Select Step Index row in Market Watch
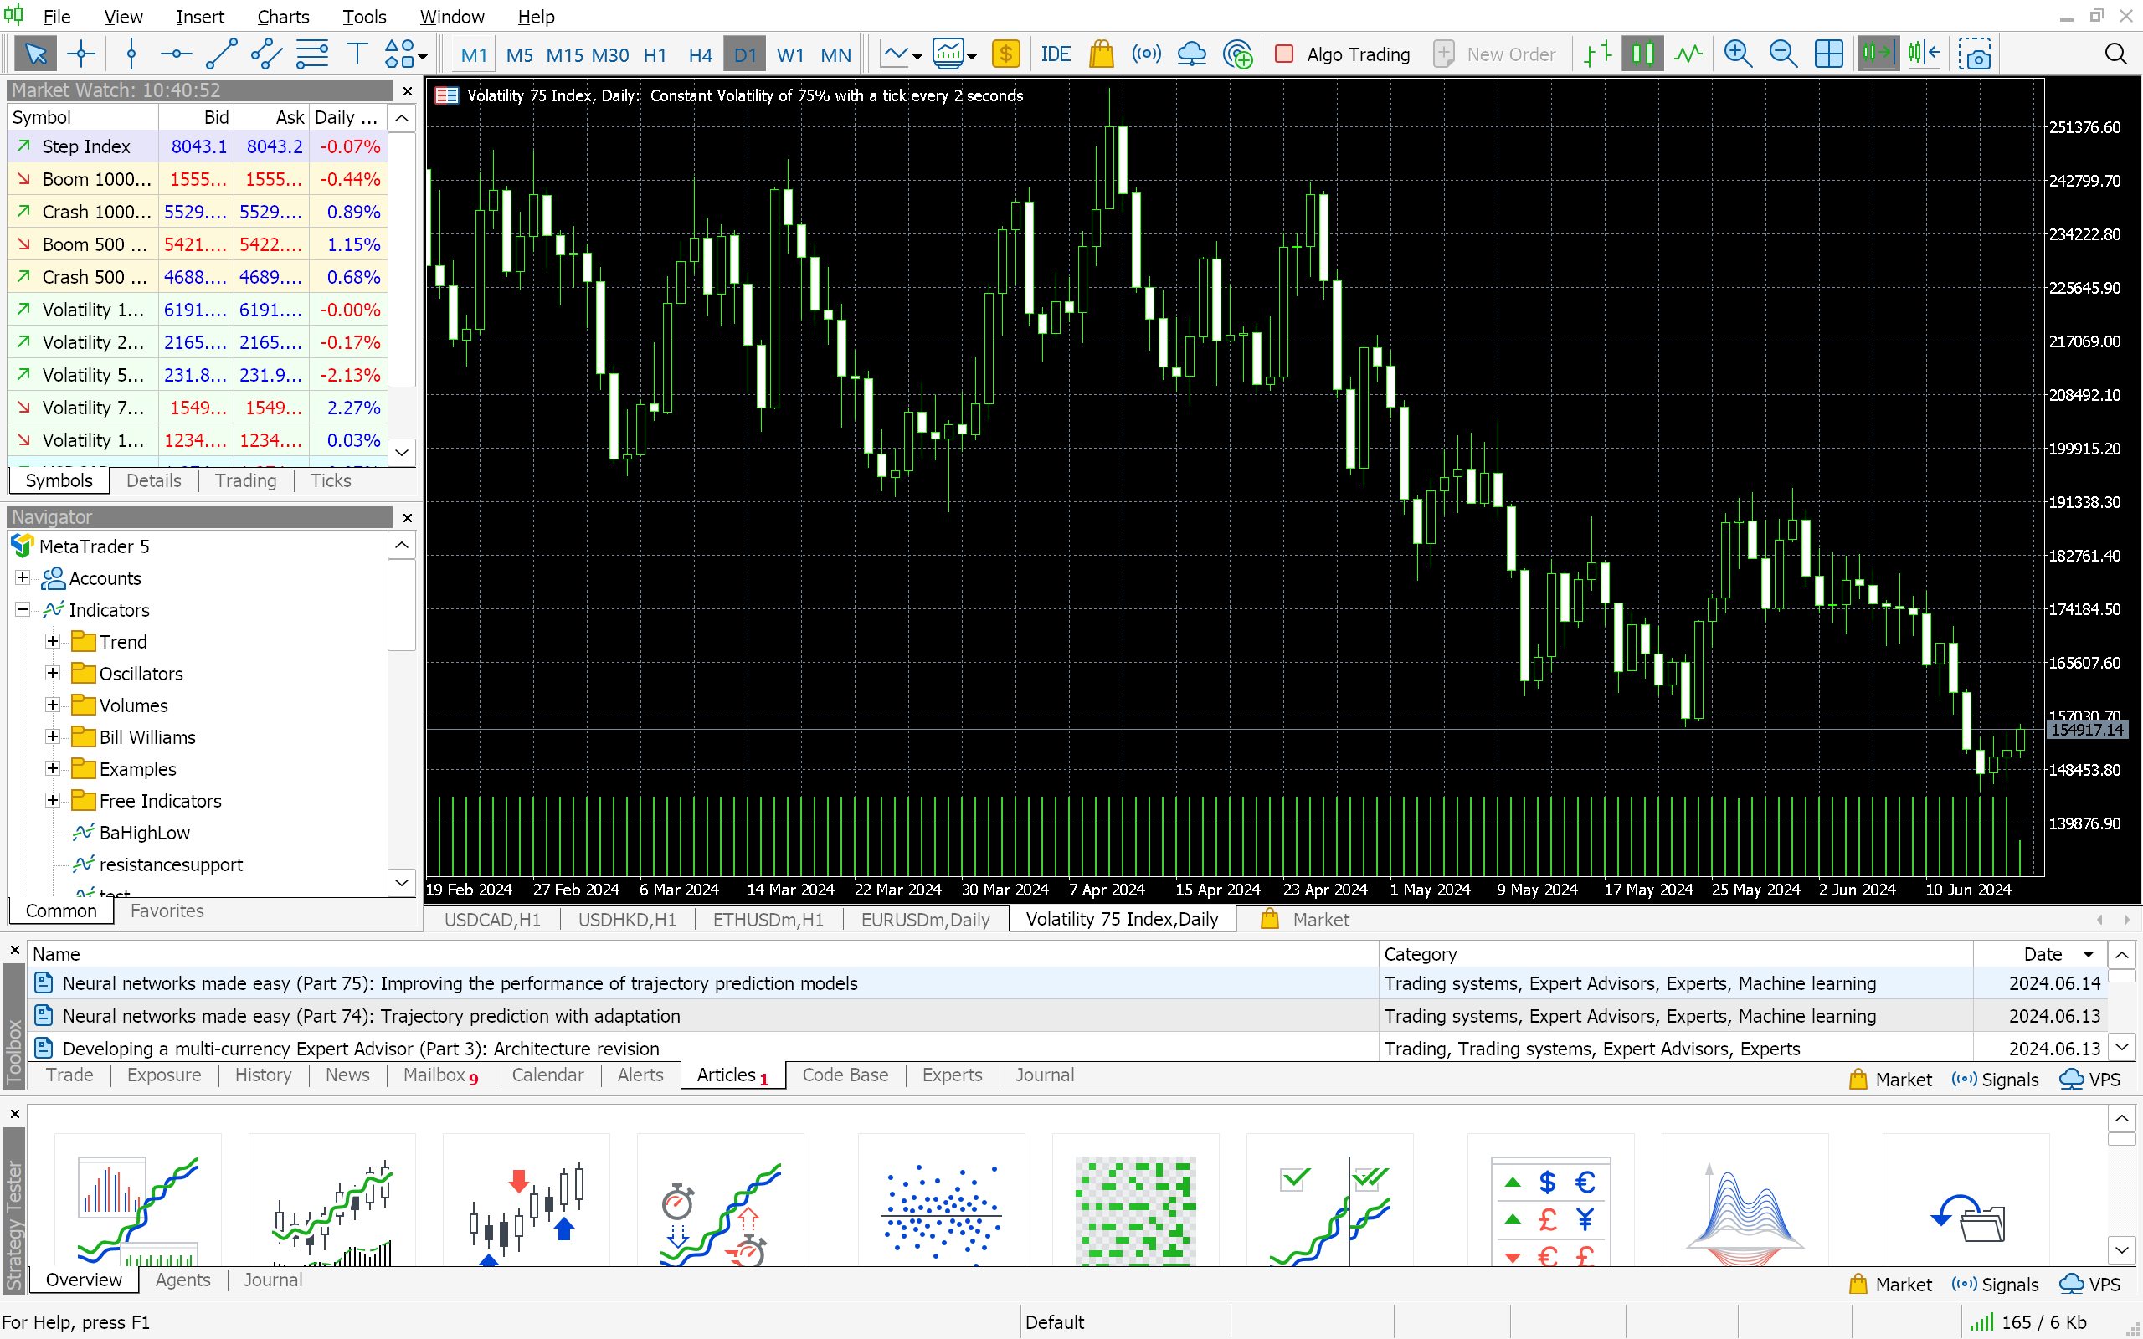 198,146
